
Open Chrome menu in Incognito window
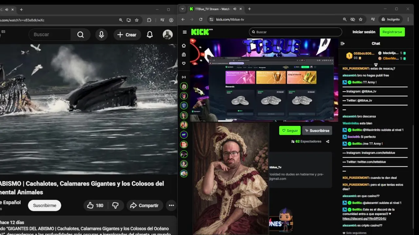pos(408,20)
